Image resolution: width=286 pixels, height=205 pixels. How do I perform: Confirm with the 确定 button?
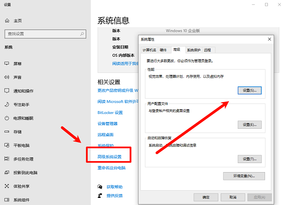click(206, 197)
